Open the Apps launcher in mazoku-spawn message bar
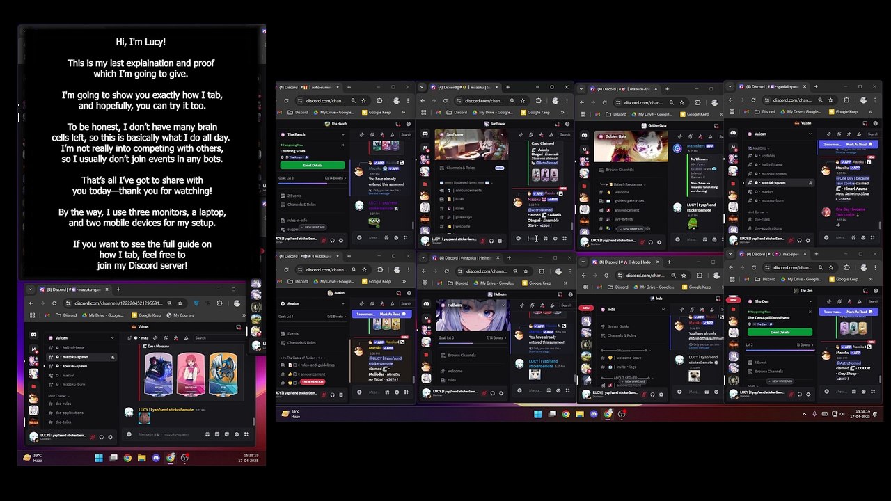Screen dimensions: 891x501 (x=247, y=434)
